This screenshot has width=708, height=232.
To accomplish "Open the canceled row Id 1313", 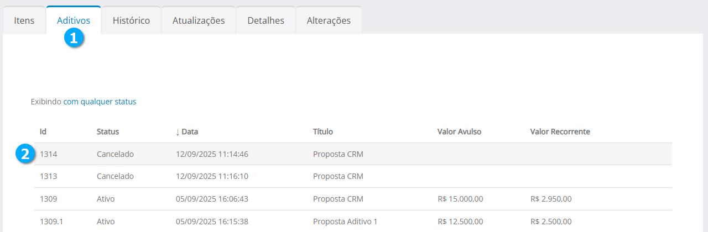I will 49,176.
